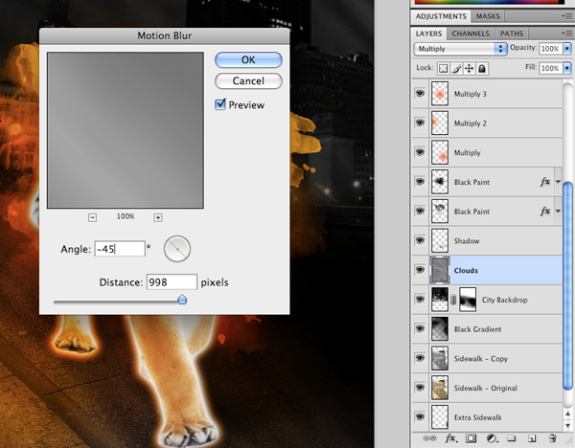Hide the Multiply 2 layer
This screenshot has height=448, width=575.
pos(420,123)
